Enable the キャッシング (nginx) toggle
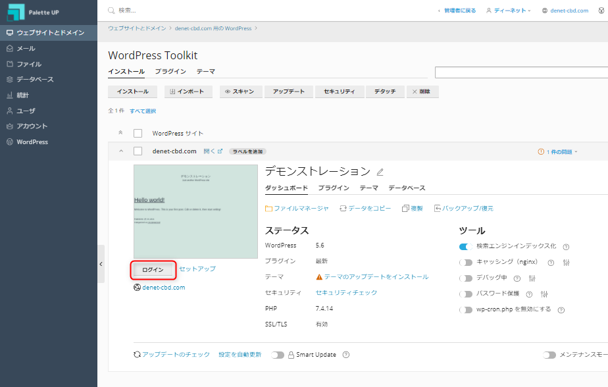This screenshot has width=608, height=387. tap(465, 263)
